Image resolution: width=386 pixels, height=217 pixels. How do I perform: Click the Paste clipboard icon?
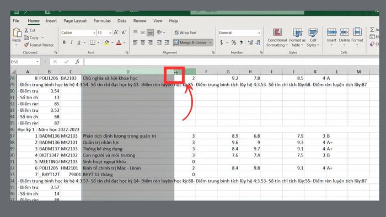point(17,32)
